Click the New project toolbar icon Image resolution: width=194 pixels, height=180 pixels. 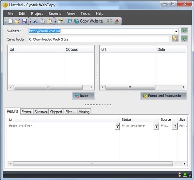pos(10,21)
